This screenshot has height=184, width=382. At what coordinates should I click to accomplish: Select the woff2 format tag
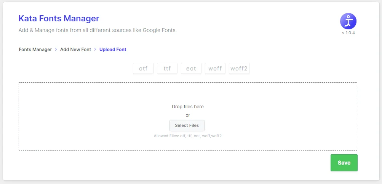(x=239, y=69)
